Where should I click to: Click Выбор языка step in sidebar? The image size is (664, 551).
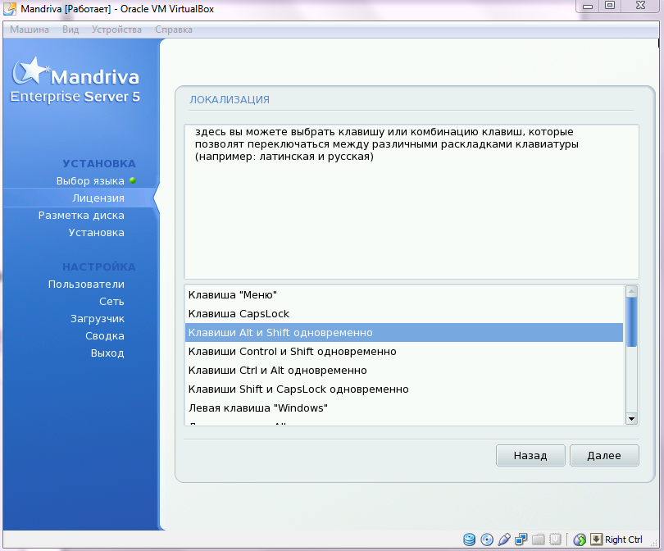pyautogui.click(x=90, y=181)
